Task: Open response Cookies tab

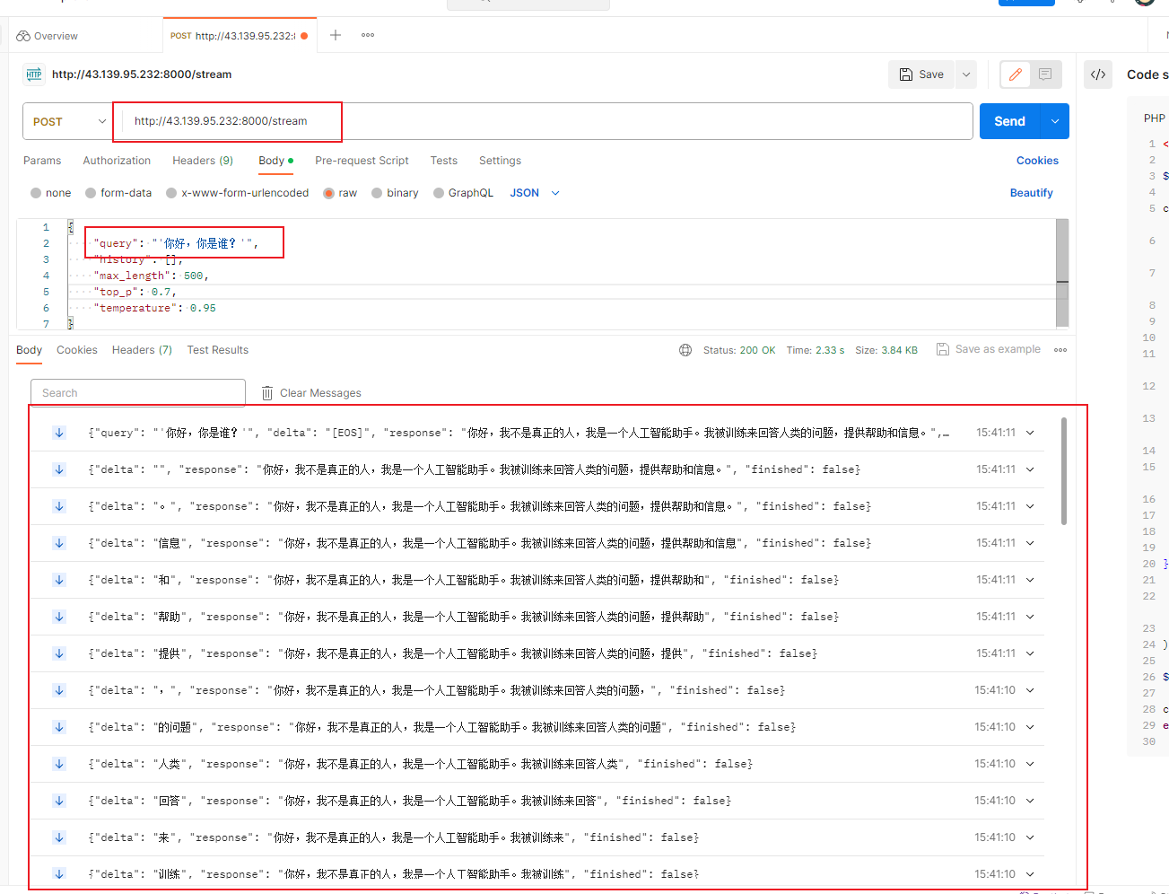Action: coord(77,350)
